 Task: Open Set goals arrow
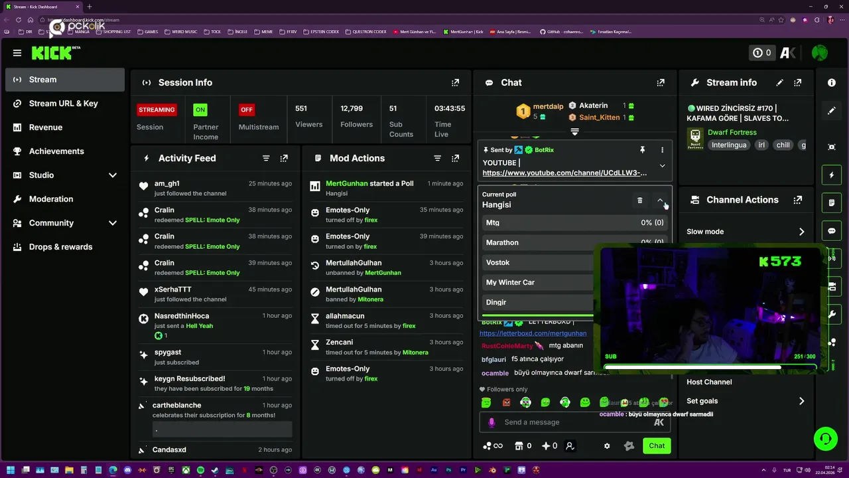801,401
